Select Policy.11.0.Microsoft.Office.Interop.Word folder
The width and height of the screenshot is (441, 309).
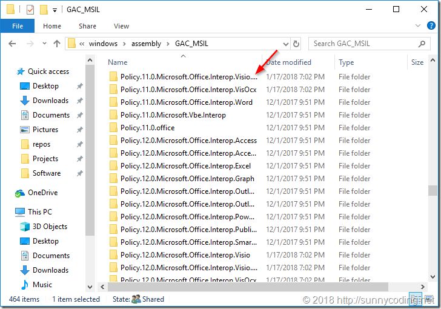[187, 102]
